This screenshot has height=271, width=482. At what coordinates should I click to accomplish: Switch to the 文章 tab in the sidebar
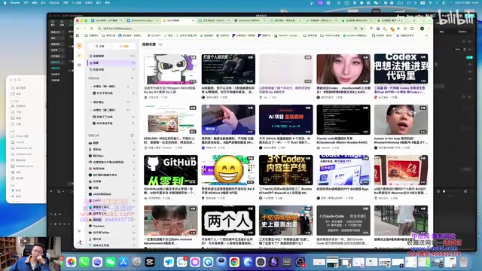click(100, 46)
